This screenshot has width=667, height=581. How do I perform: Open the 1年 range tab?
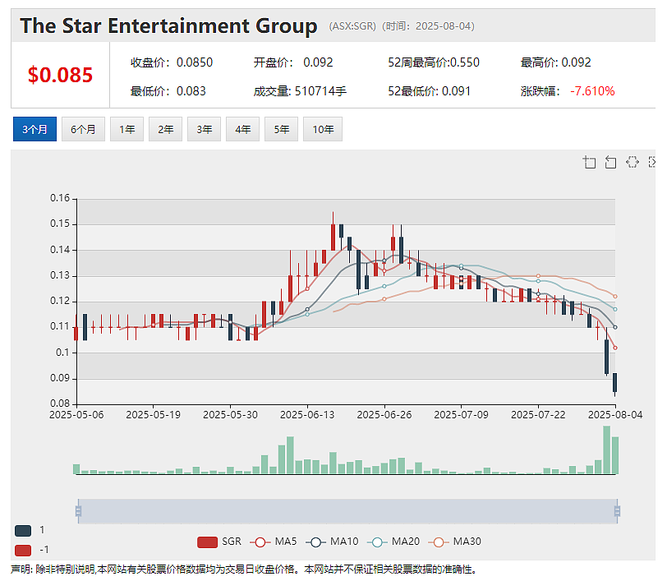pyautogui.click(x=126, y=129)
